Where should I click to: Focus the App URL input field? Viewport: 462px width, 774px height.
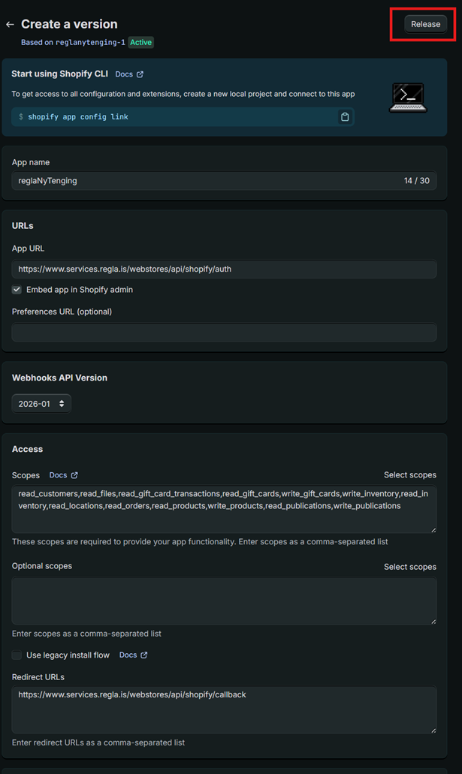coord(224,269)
